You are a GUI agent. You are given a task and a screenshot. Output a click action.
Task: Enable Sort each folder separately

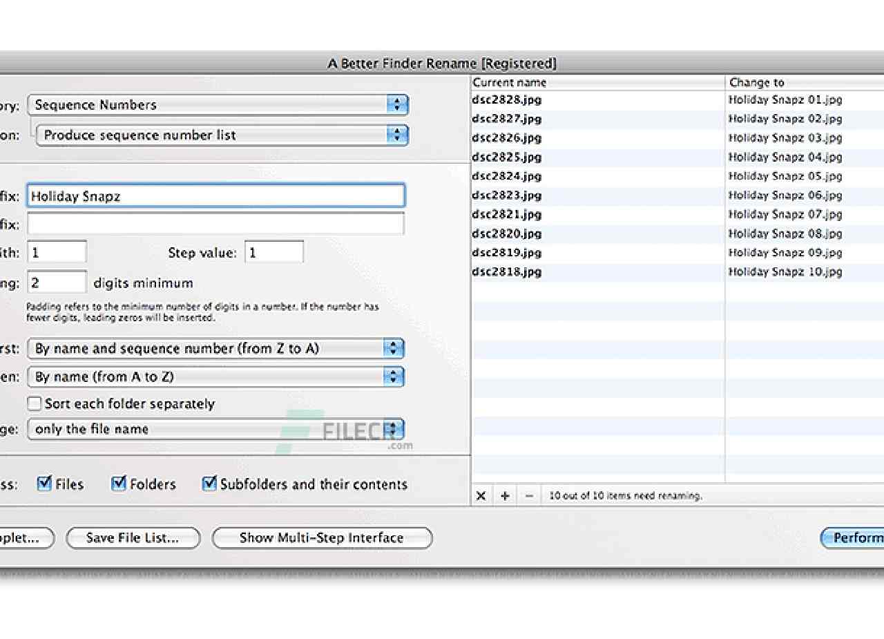tap(34, 403)
